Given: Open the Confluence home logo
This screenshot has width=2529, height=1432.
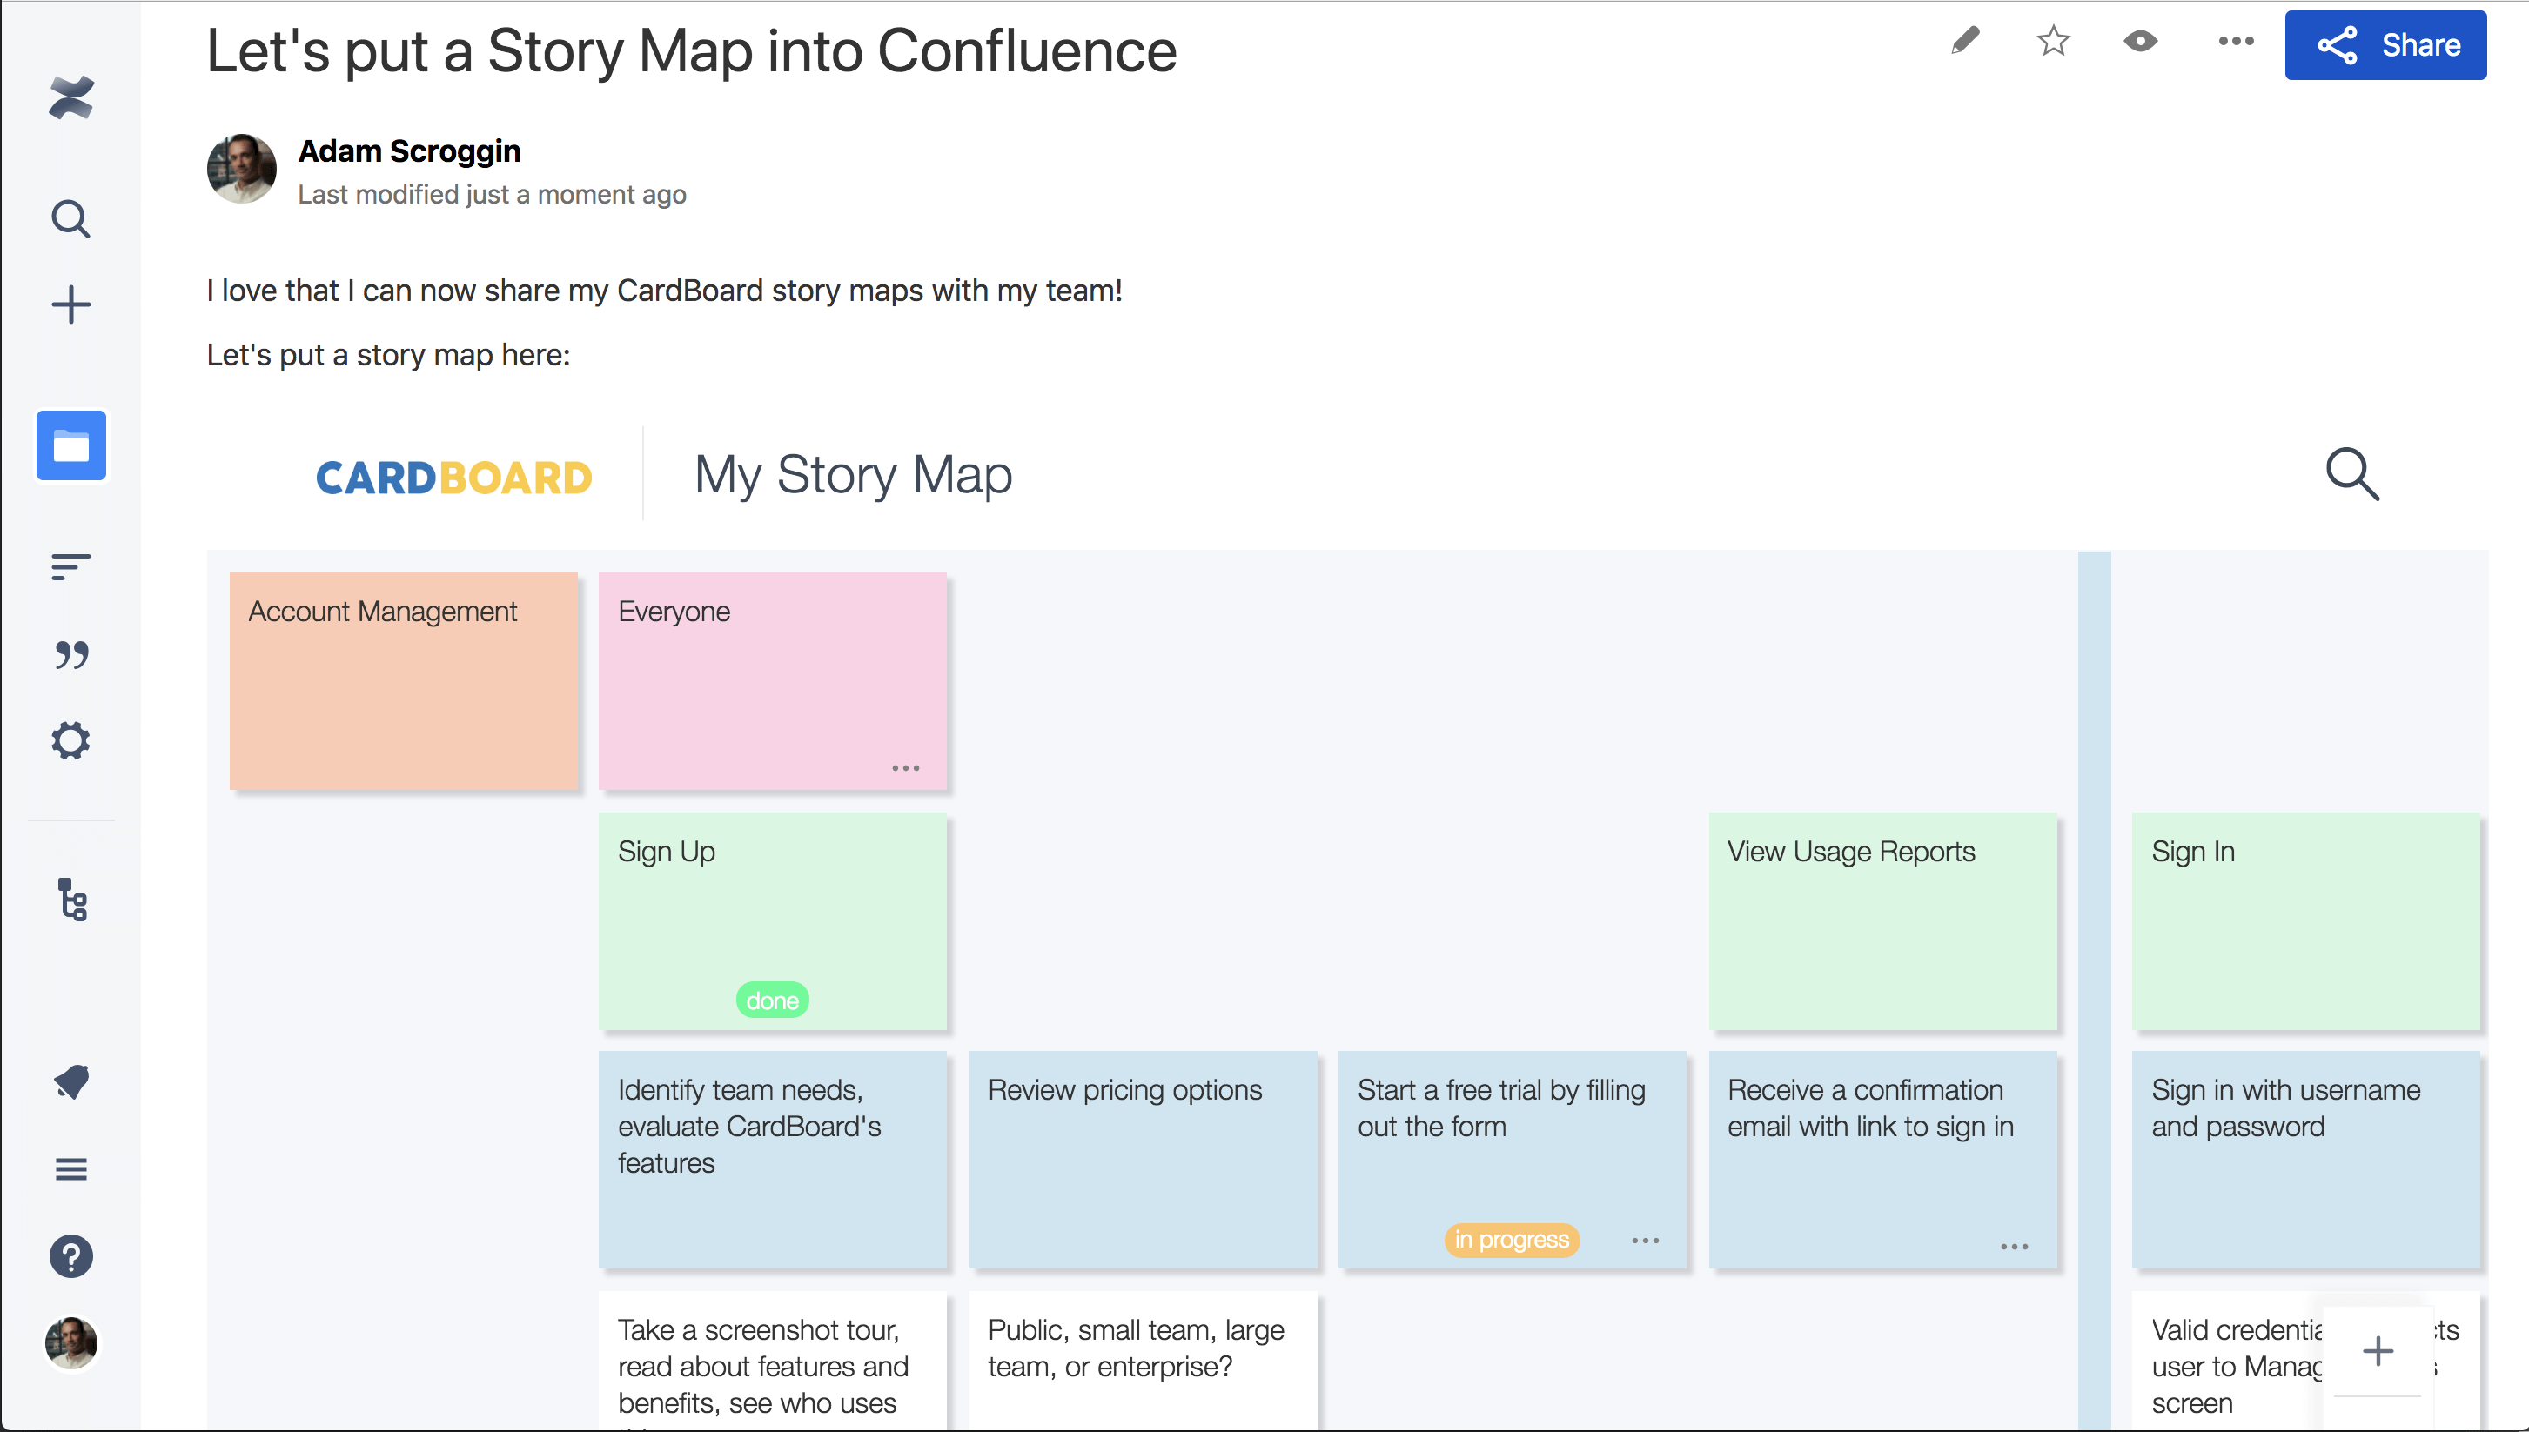Looking at the screenshot, I should tap(70, 97).
